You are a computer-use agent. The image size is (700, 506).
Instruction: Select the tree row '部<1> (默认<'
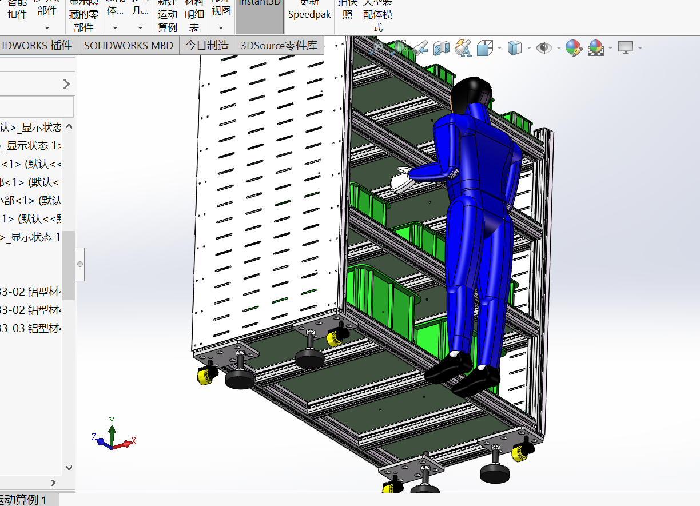click(x=31, y=182)
